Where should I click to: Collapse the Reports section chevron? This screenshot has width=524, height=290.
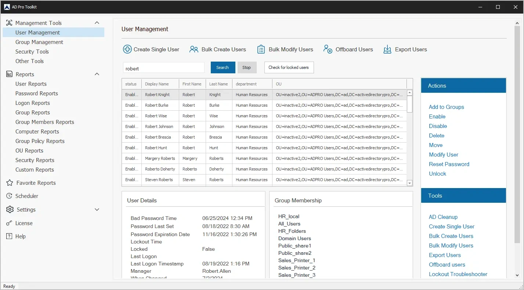[x=97, y=74]
